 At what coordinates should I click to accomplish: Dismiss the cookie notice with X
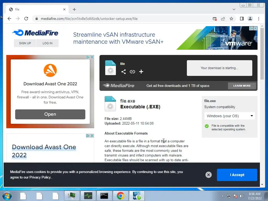click(209, 175)
